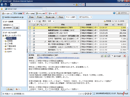
Task: Click the sender email address link
Action: 58,58
